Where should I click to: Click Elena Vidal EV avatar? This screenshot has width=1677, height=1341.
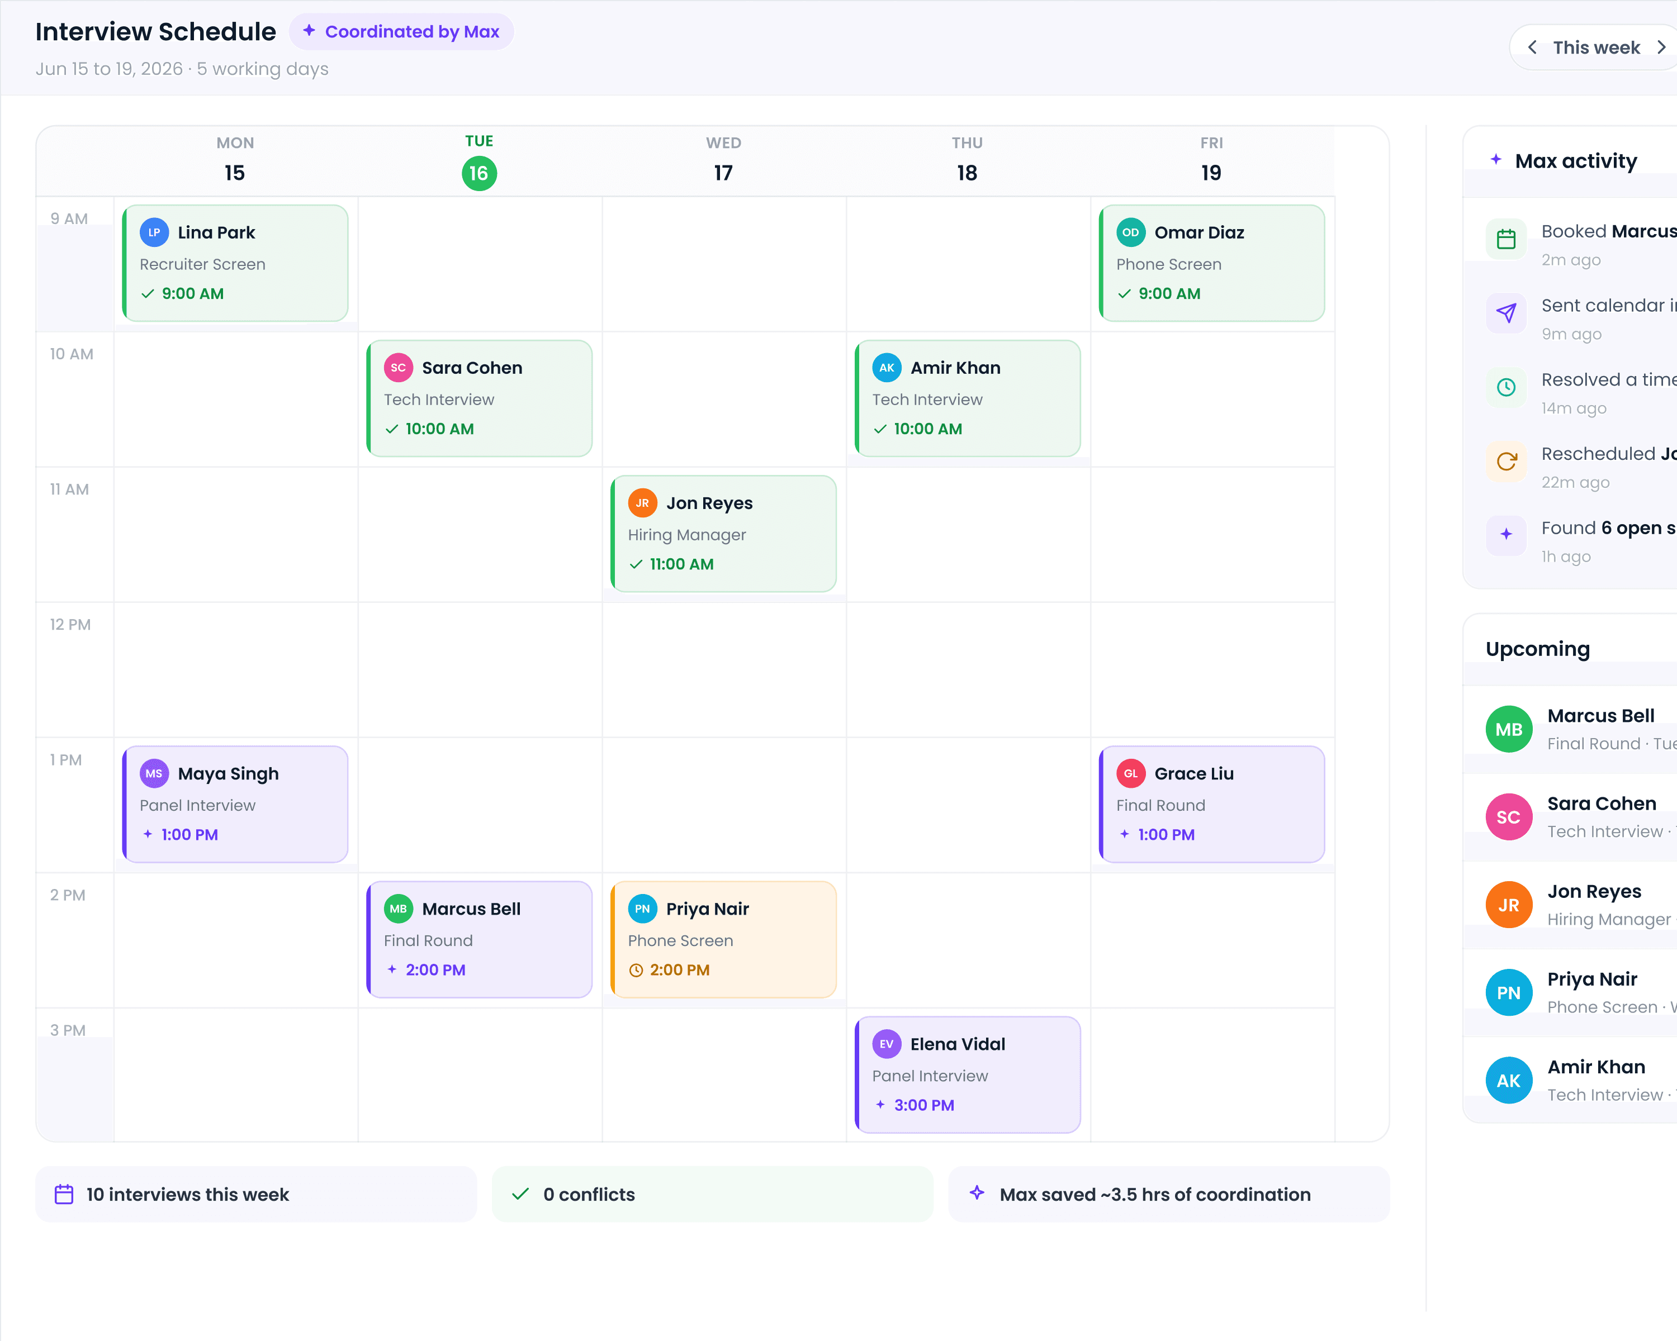887,1044
